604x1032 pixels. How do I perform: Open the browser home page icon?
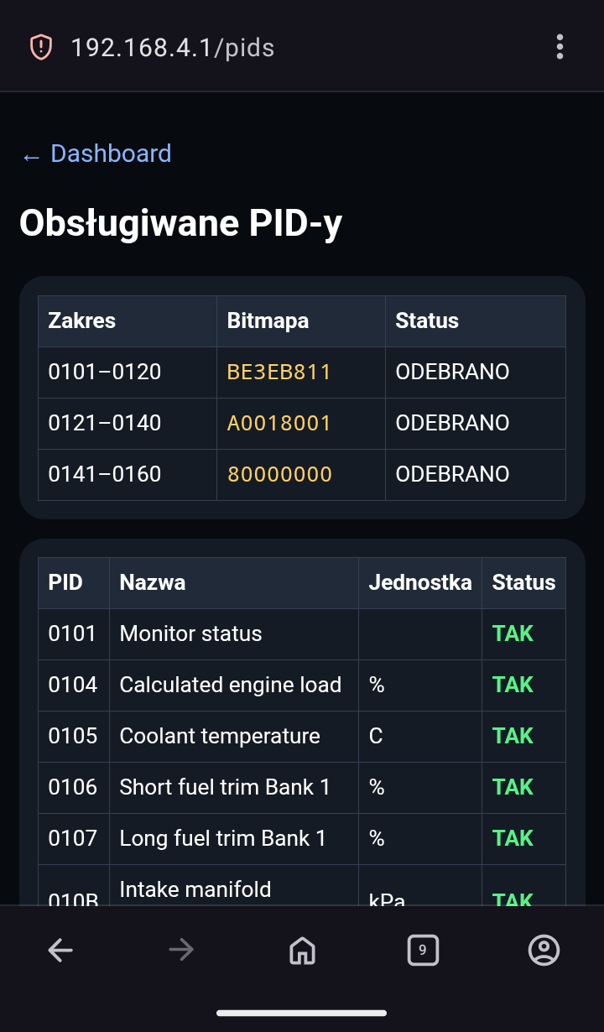302,950
